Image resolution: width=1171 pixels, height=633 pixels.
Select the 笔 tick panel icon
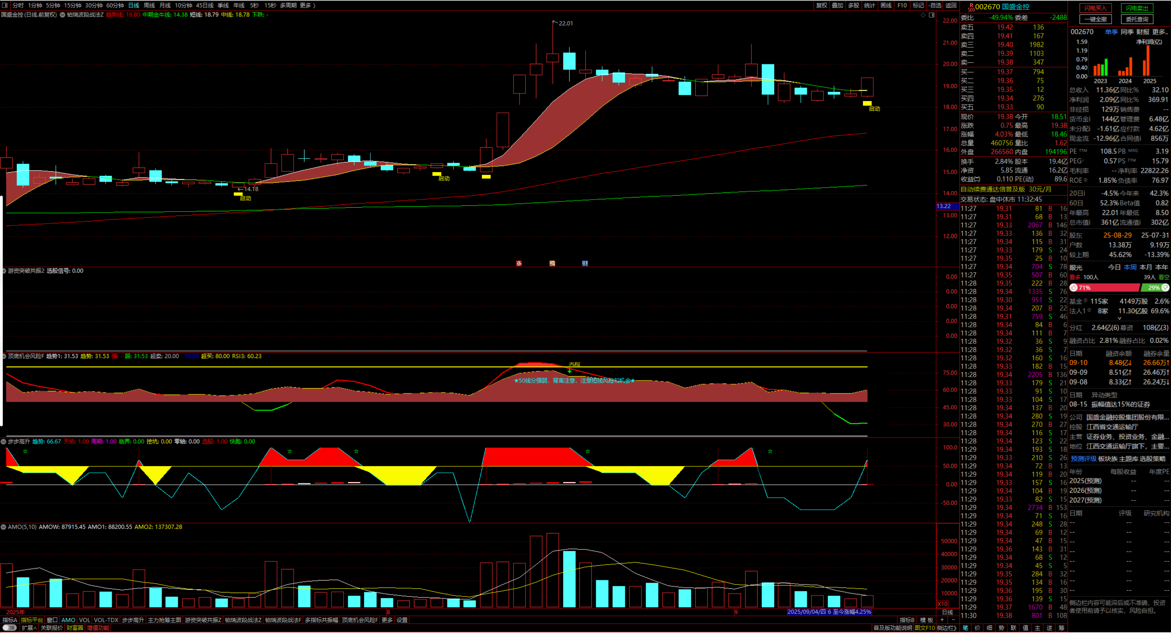(965, 628)
